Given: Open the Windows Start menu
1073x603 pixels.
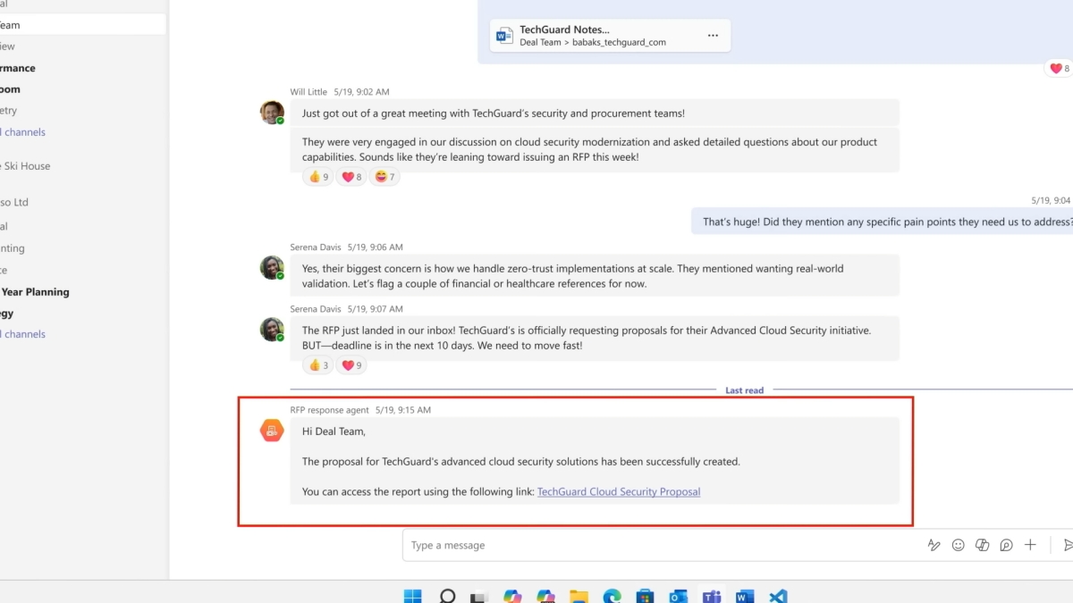Looking at the screenshot, I should (x=412, y=596).
